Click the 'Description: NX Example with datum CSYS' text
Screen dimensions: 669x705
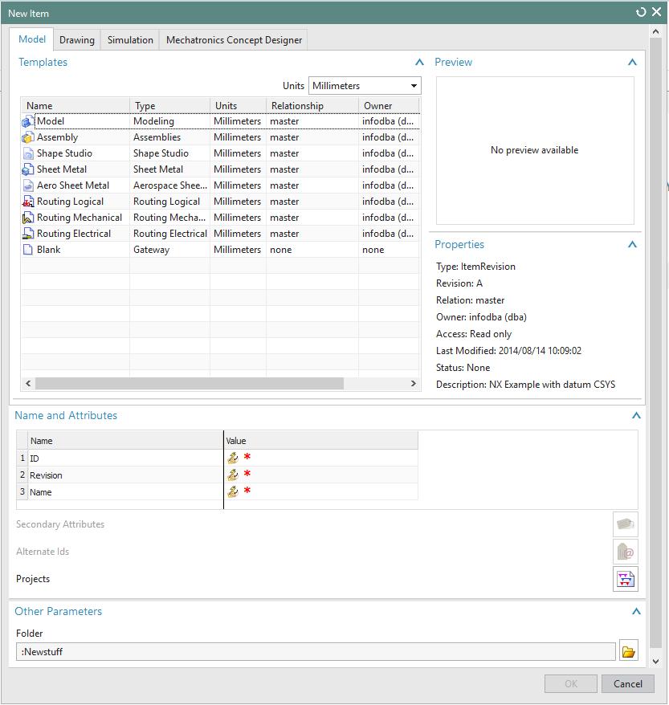[525, 385]
